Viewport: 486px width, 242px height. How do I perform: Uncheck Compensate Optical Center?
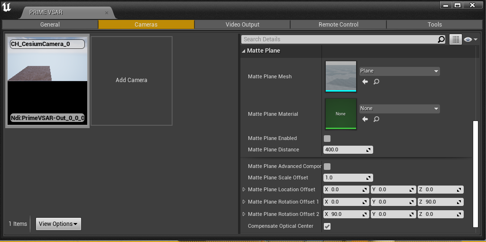(327, 226)
